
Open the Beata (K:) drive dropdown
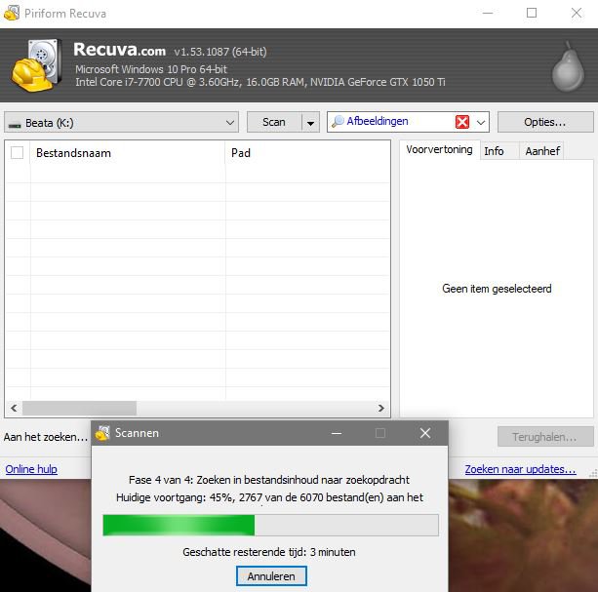(121, 122)
